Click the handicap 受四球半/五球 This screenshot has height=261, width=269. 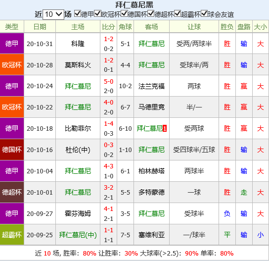(x=194, y=150)
